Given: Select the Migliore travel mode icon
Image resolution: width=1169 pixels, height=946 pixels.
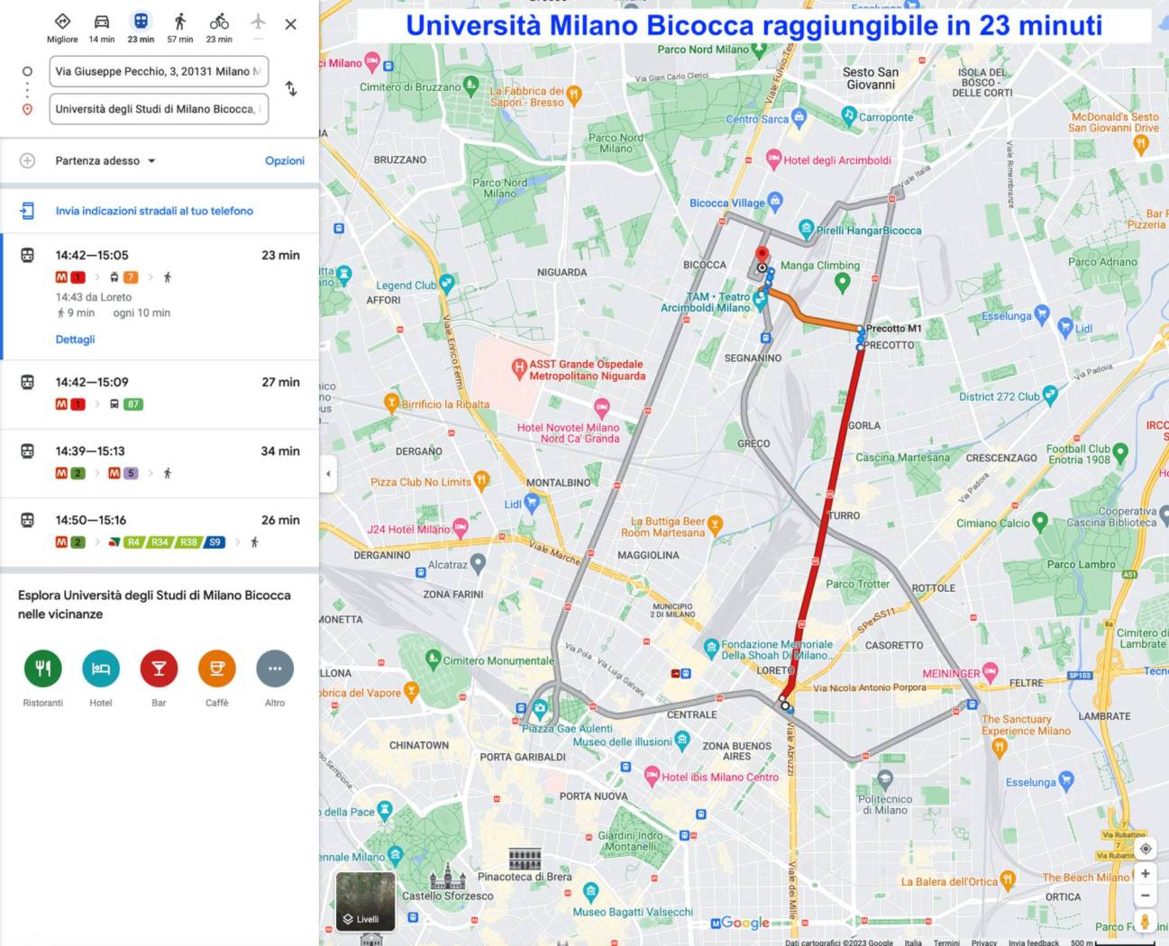Looking at the screenshot, I should point(62,27).
